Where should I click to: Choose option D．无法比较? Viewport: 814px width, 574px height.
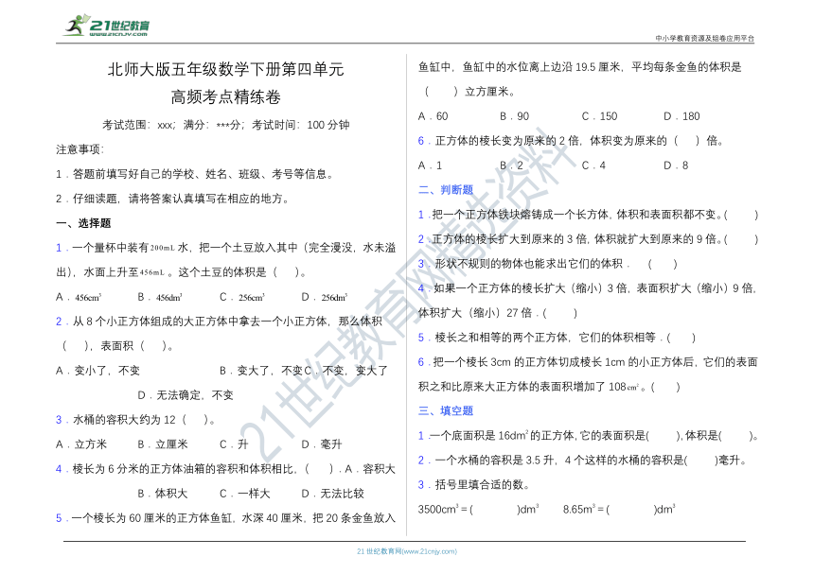pos(333,494)
